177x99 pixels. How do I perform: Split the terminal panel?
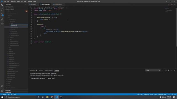coord(166,70)
